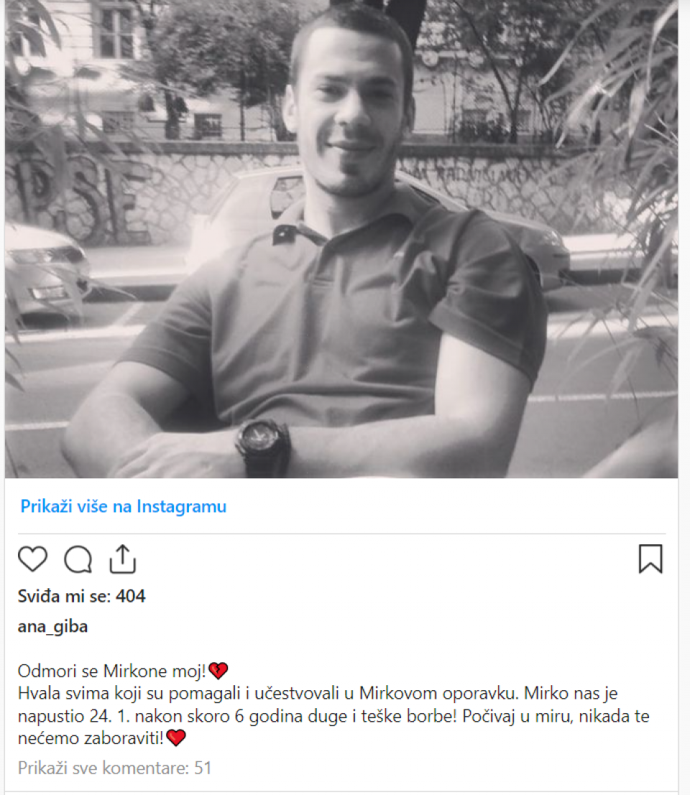
Task: Show likes list from 'Sviđa mi se: 404'
Action: (x=82, y=596)
